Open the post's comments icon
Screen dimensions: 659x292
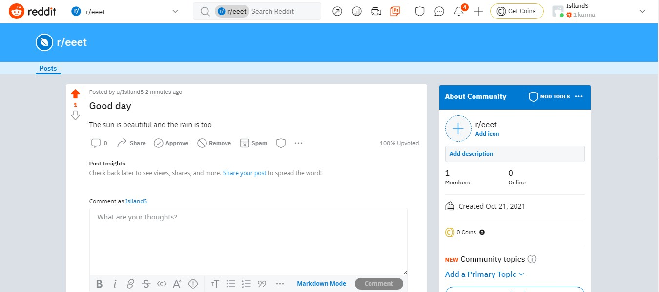[99, 143]
